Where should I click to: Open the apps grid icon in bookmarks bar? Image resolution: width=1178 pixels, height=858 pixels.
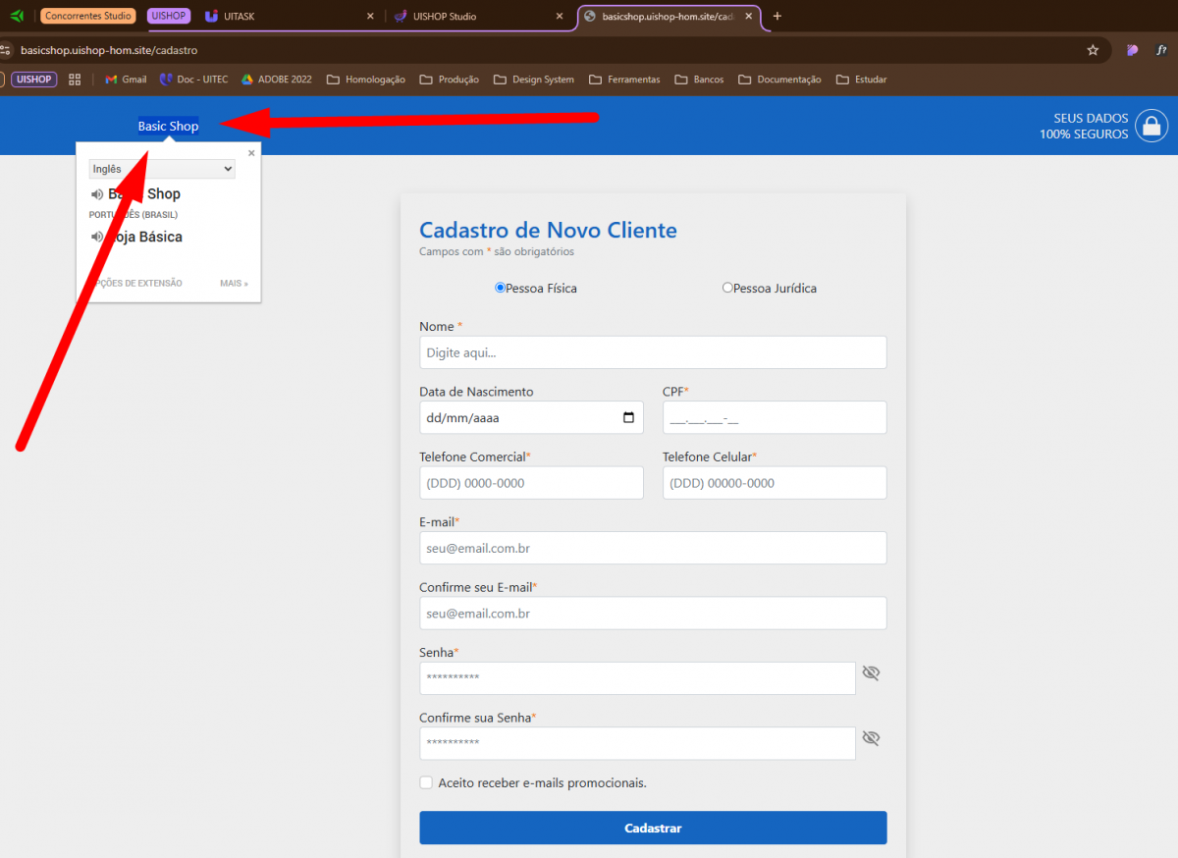click(x=75, y=80)
